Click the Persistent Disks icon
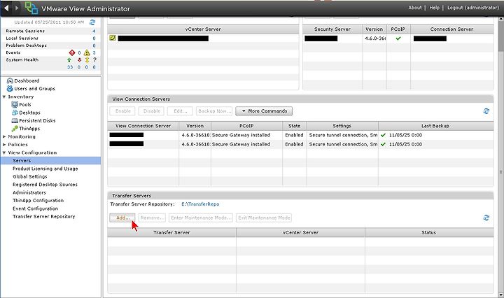 15,120
